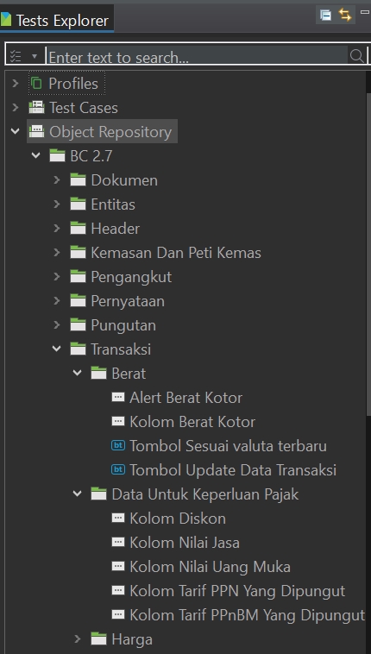371x654 pixels.
Task: Collapse the Berat folder arrow
Action: (77, 373)
